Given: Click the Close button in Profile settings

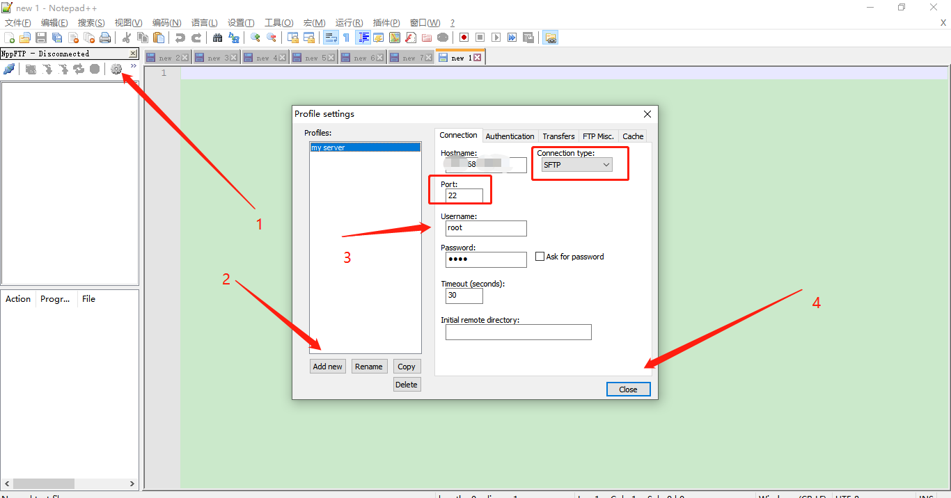Looking at the screenshot, I should [x=628, y=389].
